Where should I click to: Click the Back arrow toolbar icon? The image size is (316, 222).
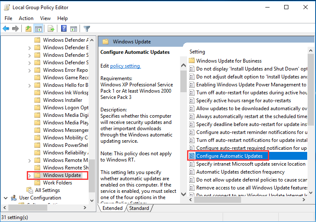[x=6, y=29]
